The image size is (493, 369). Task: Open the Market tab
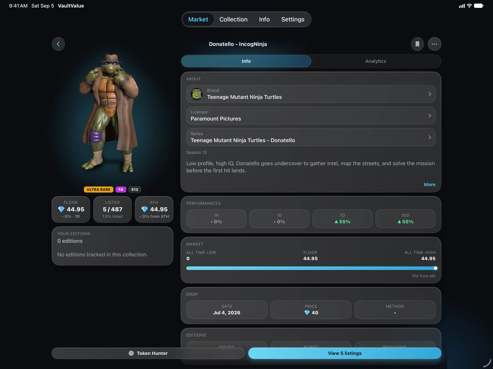[x=198, y=19]
